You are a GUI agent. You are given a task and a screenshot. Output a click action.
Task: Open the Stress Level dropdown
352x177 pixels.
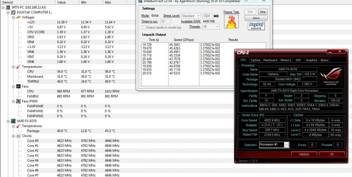click(191, 16)
